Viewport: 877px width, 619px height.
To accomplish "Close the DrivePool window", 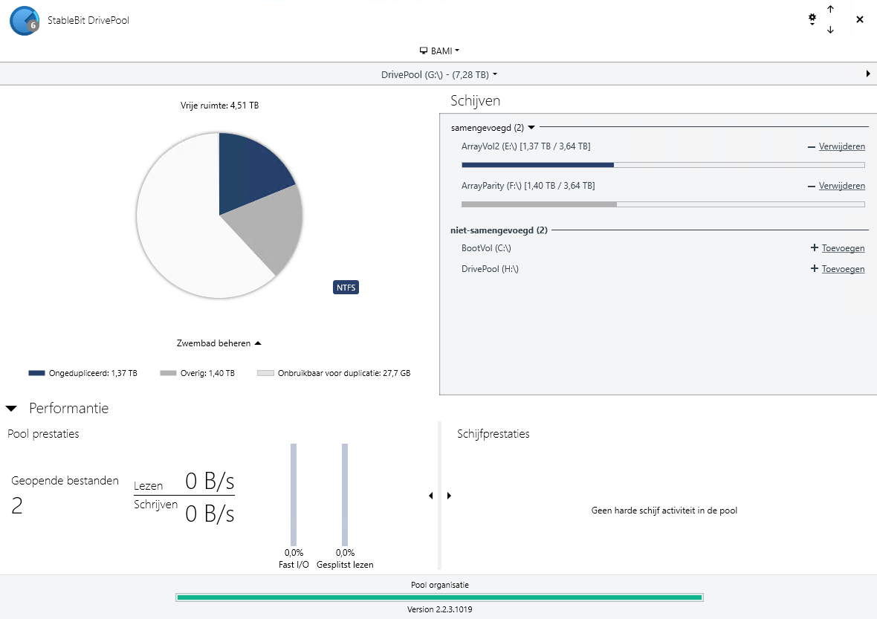I will [x=860, y=19].
